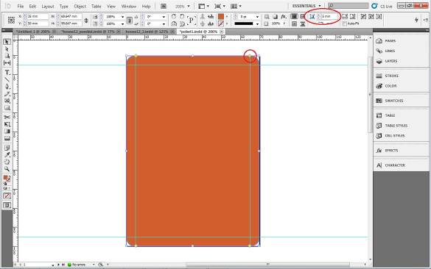Switch to the house12_2.indd document tab
This screenshot has width=431, height=269.
click(x=147, y=32)
